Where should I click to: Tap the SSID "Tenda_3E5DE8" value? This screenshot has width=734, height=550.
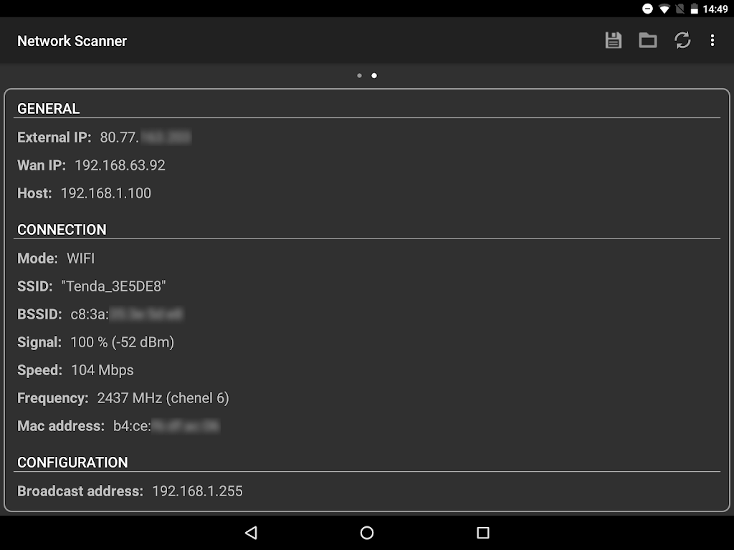114,286
